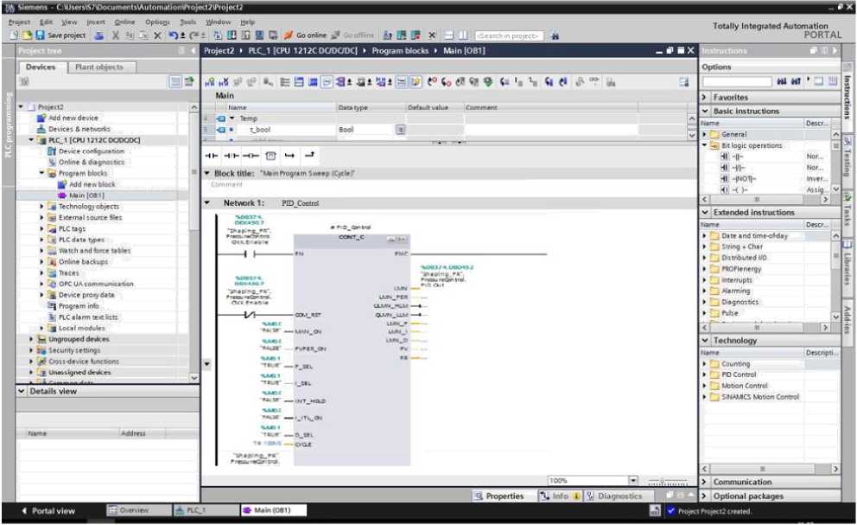857x525 pixels.
Task: Expand the PLC tags folder
Action: click(x=42, y=229)
